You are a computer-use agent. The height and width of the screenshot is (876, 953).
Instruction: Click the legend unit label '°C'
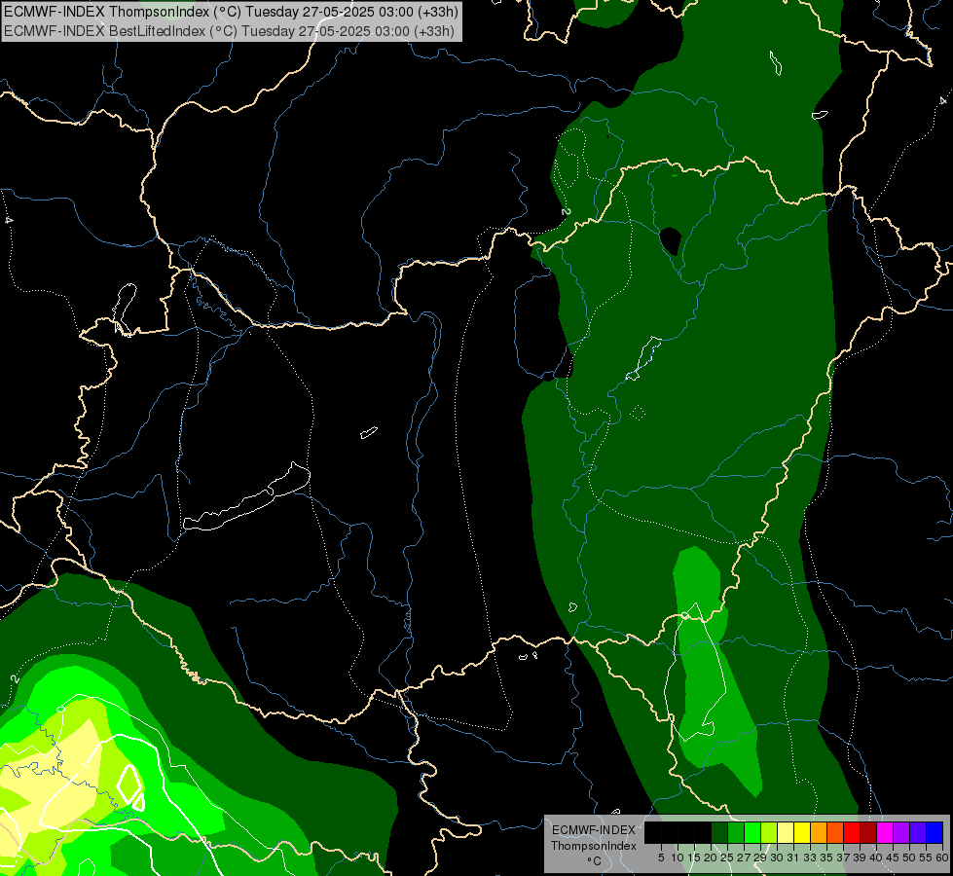click(594, 861)
